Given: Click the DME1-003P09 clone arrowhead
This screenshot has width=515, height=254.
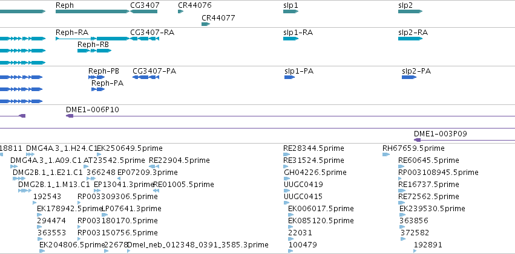Looking at the screenshot, I should pos(417,140).
